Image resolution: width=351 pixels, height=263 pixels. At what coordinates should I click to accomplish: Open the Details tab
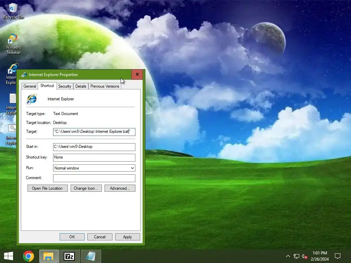tap(81, 86)
